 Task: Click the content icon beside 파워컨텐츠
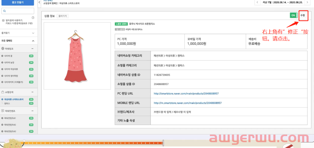pyautogui.click(x=3, y=111)
